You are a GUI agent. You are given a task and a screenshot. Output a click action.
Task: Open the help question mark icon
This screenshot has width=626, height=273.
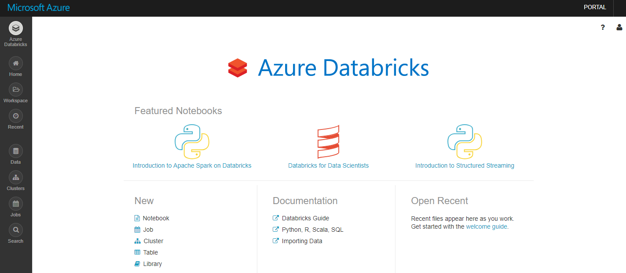click(603, 27)
